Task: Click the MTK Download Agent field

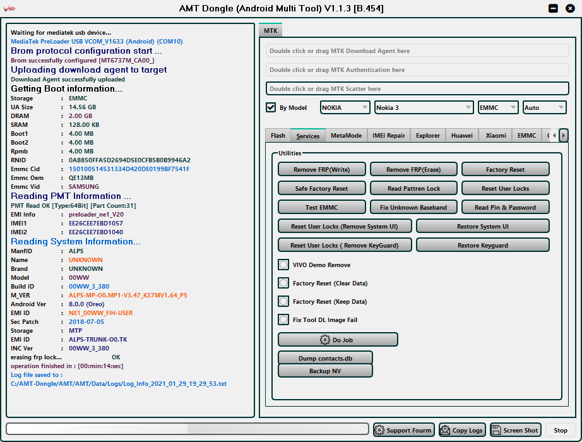Action: click(417, 51)
